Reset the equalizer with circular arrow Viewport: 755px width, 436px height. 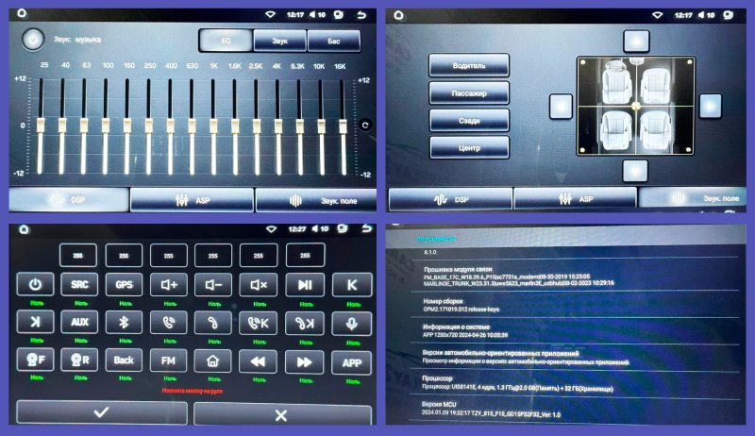tap(365, 125)
